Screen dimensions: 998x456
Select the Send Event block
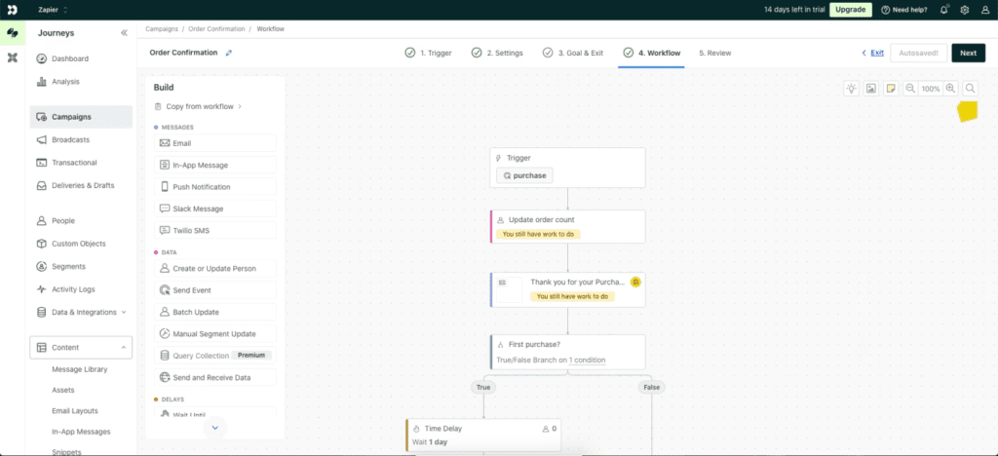point(215,290)
